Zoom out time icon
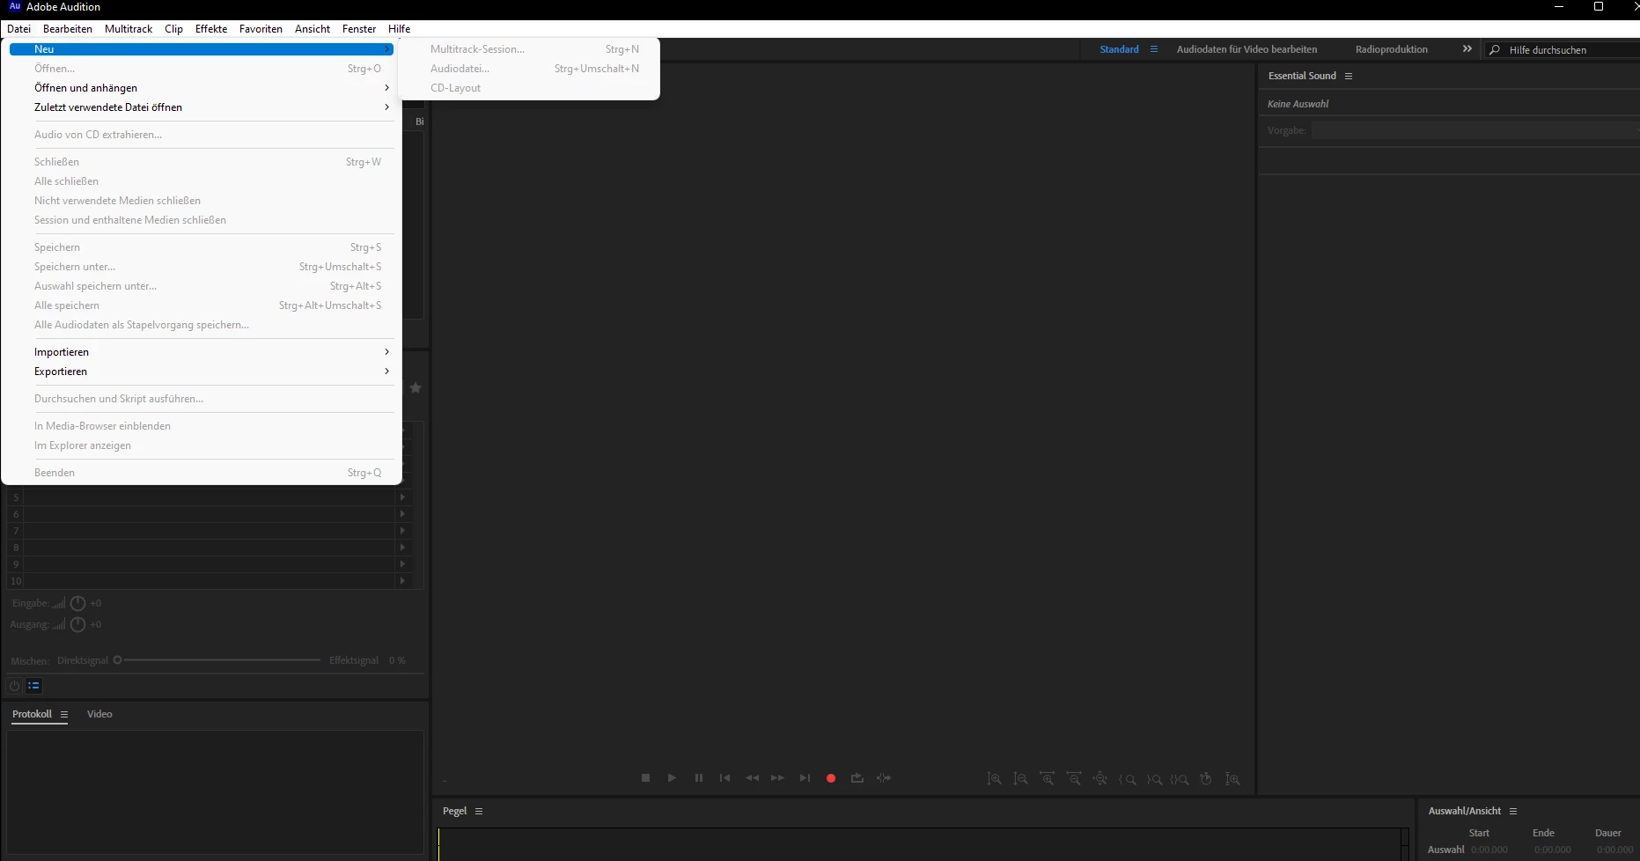1640x861 pixels. click(1074, 779)
